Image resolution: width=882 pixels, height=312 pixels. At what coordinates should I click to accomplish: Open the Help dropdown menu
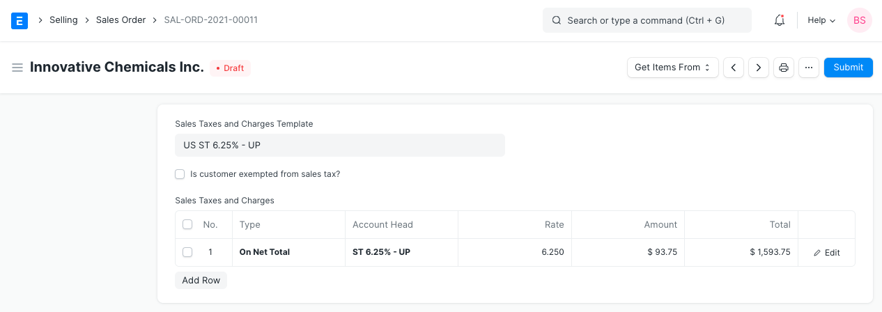tap(821, 21)
